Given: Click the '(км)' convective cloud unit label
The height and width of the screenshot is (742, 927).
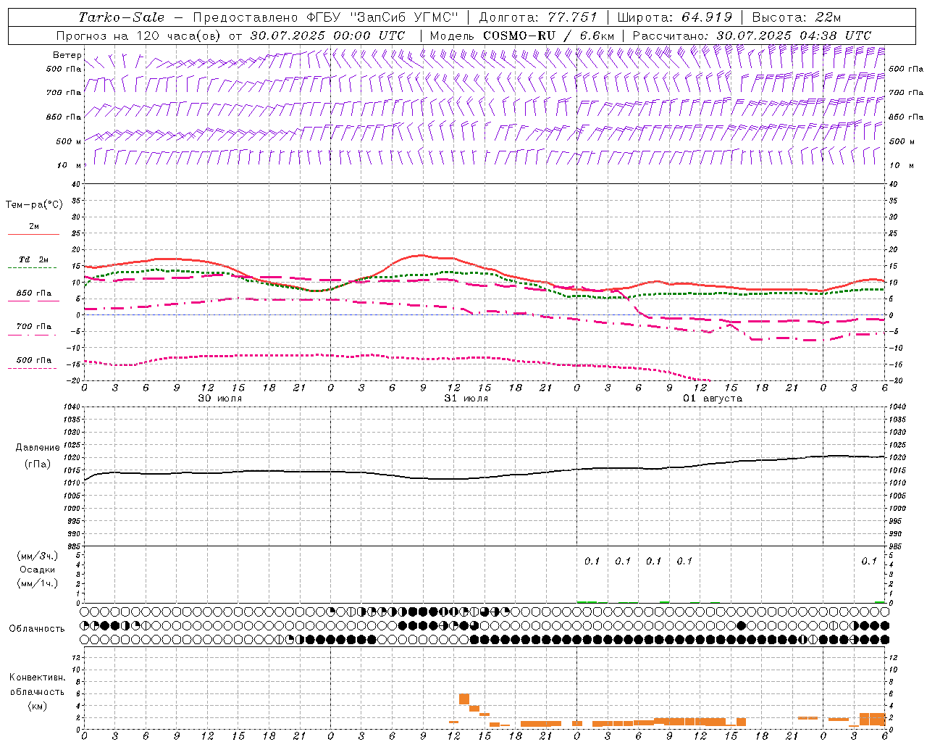Looking at the screenshot, I should pyautogui.click(x=37, y=706).
